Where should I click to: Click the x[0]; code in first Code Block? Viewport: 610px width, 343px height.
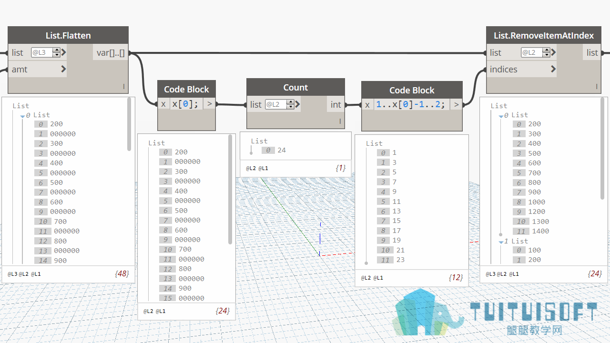(185, 103)
